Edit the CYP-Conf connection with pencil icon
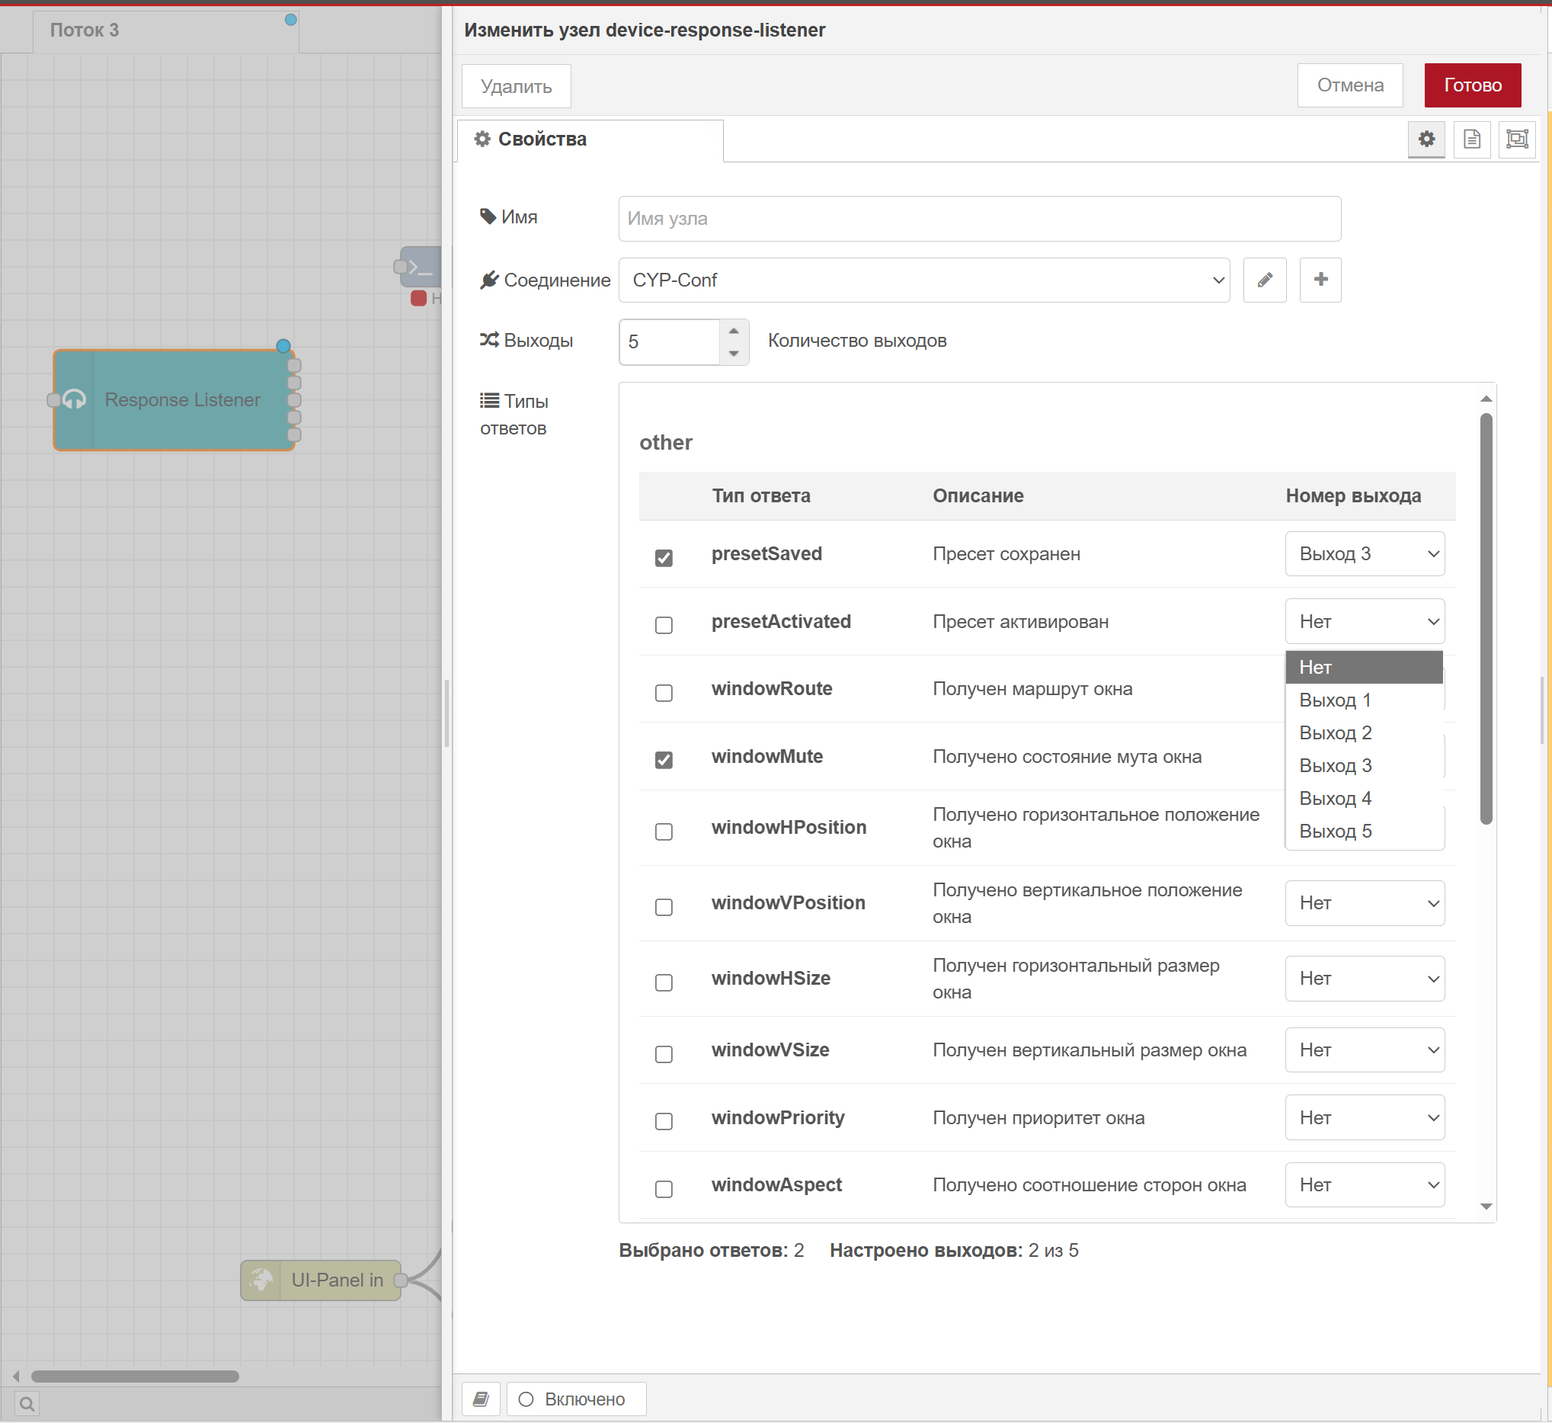1552x1423 pixels. (1264, 280)
